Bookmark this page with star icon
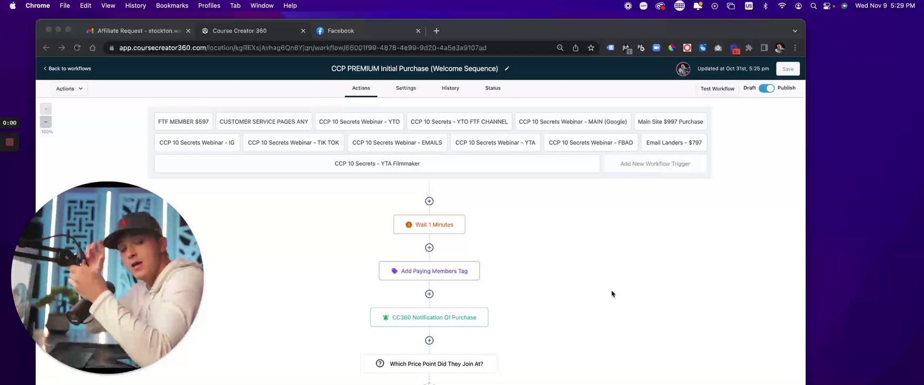Screen dimensions: 924x385 click(591, 48)
